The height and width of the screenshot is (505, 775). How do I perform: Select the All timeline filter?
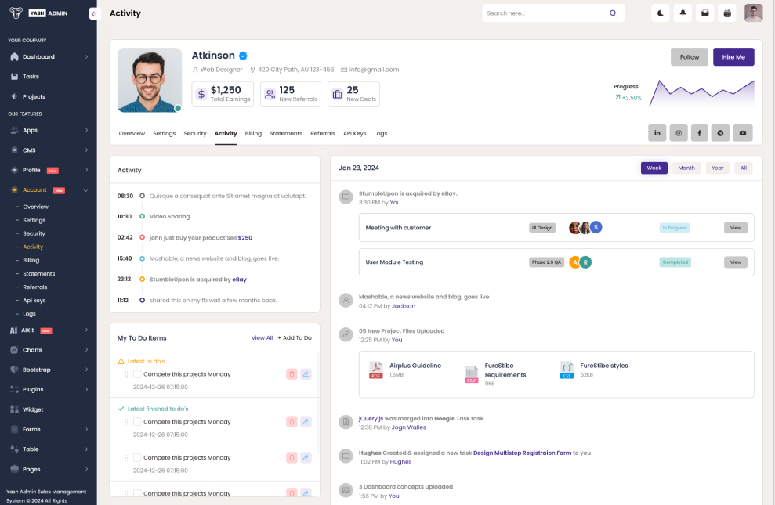tap(744, 168)
